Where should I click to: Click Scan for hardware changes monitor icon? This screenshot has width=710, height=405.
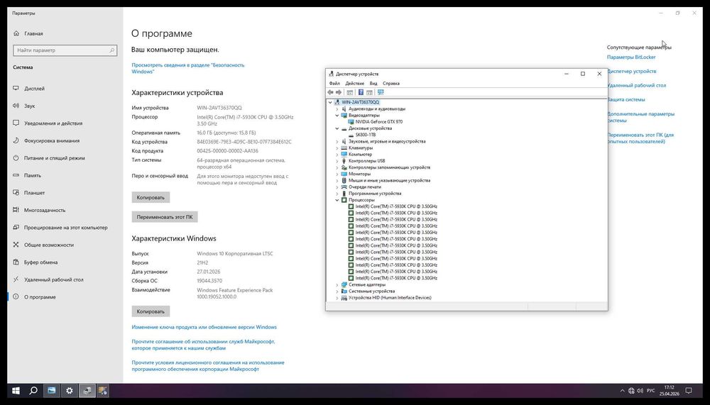pos(381,92)
